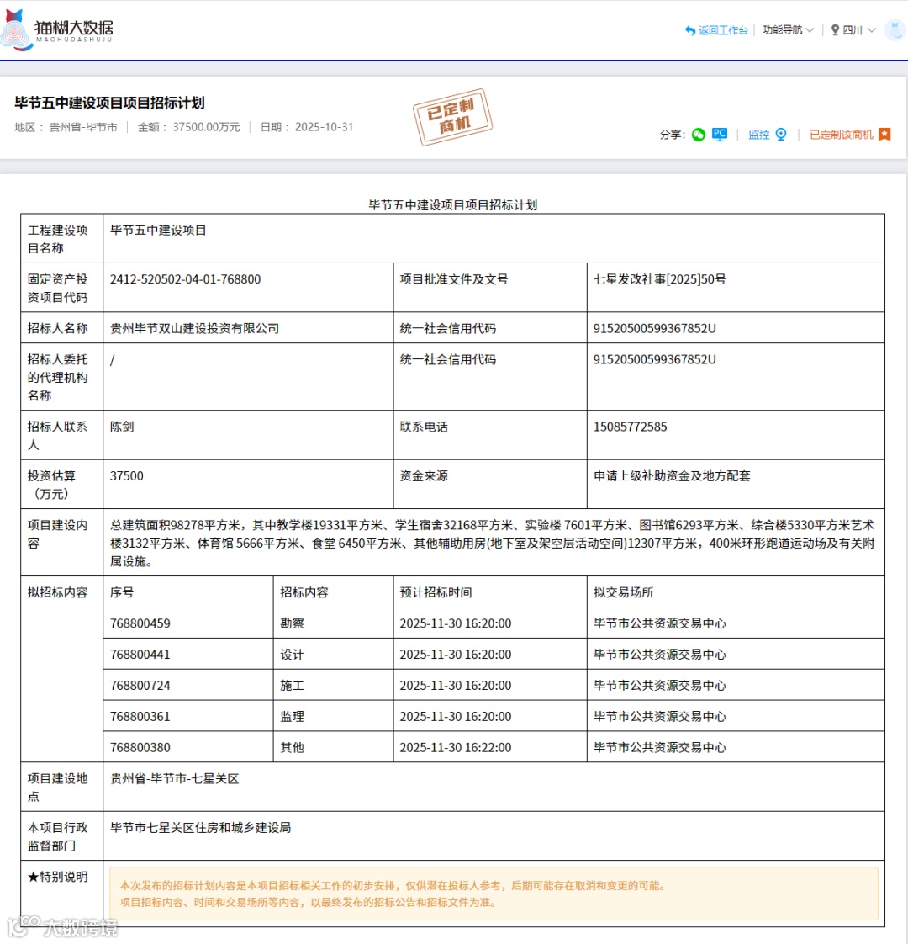Screen dimensions: 908x944
Task: Click the location pin icon beside 四川
Action: 835,30
